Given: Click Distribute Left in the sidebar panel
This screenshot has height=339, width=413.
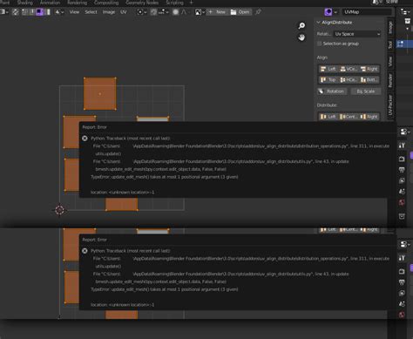Looking at the screenshot, I should click(x=328, y=117).
